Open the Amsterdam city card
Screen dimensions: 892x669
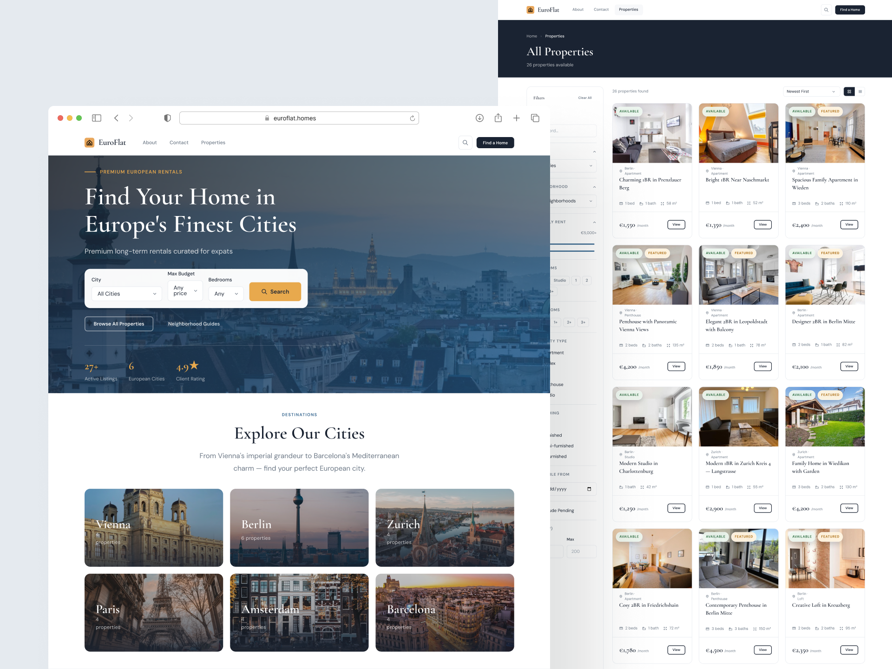coord(299,613)
